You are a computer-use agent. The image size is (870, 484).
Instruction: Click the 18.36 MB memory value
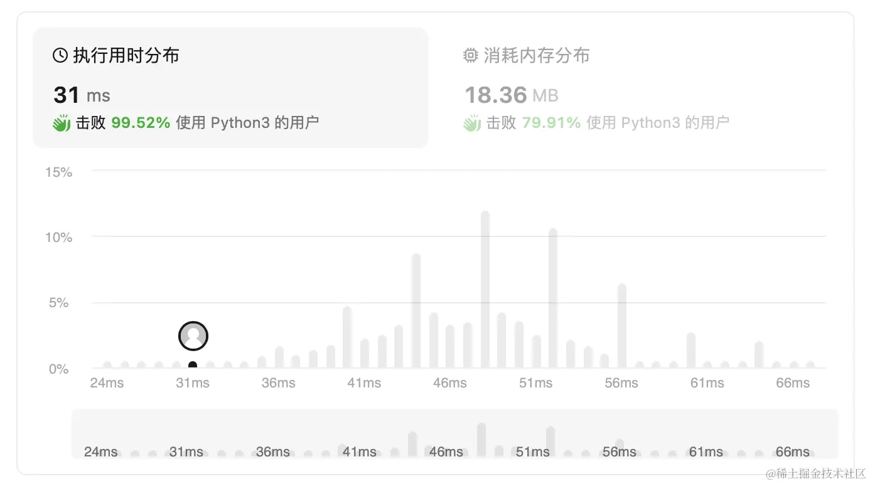coord(512,95)
